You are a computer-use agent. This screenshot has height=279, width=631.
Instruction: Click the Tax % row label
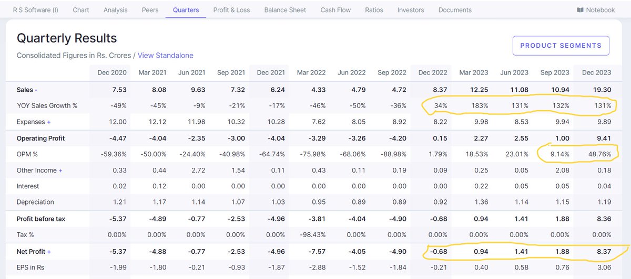[25, 234]
